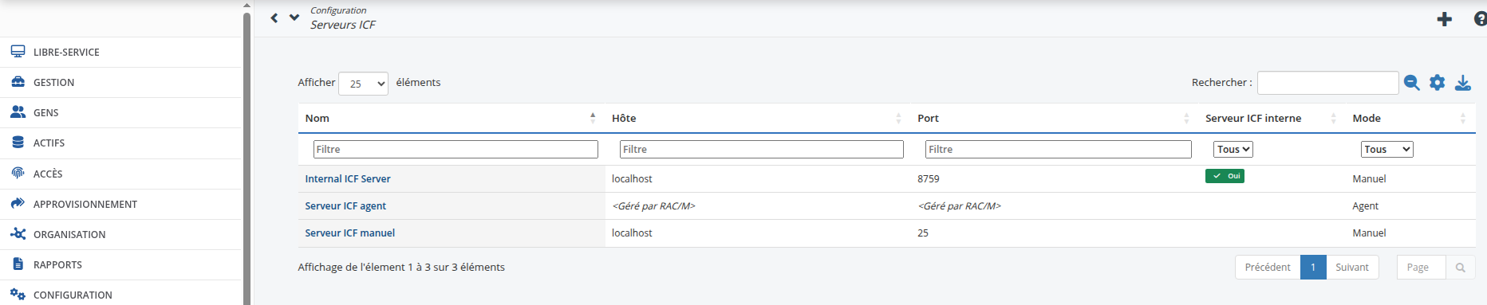Screen dimensions: 1487x305
Task: Click the Gens people icon
Action: [x=18, y=112]
